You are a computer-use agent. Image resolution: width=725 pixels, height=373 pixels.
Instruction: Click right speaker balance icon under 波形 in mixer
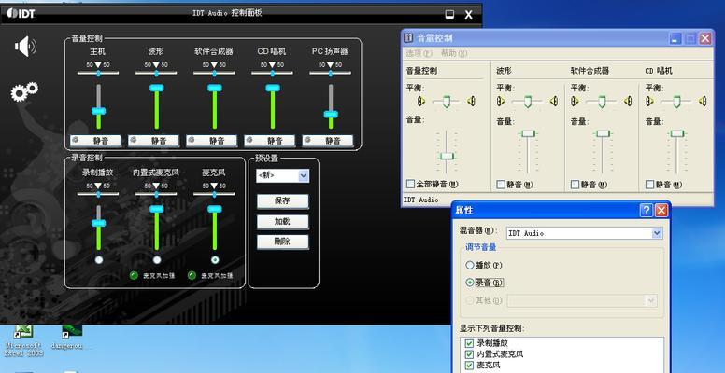tap(553, 101)
